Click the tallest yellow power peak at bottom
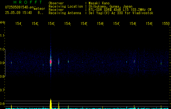This screenshot has width=171, height=109. (x=51, y=104)
